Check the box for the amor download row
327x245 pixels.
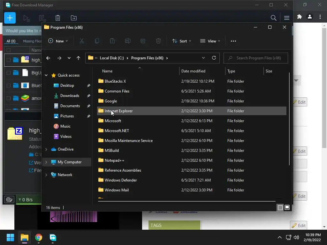(x=9, y=98)
